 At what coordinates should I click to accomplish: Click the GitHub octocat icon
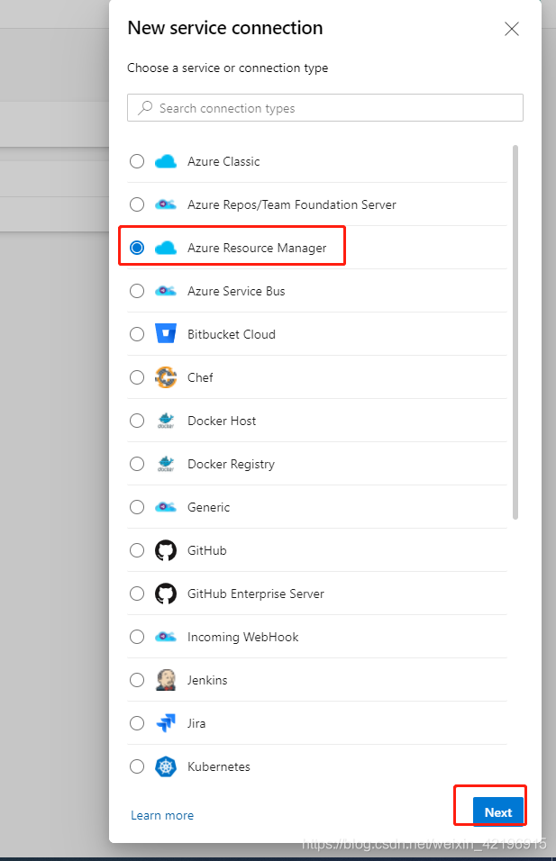[x=166, y=550]
